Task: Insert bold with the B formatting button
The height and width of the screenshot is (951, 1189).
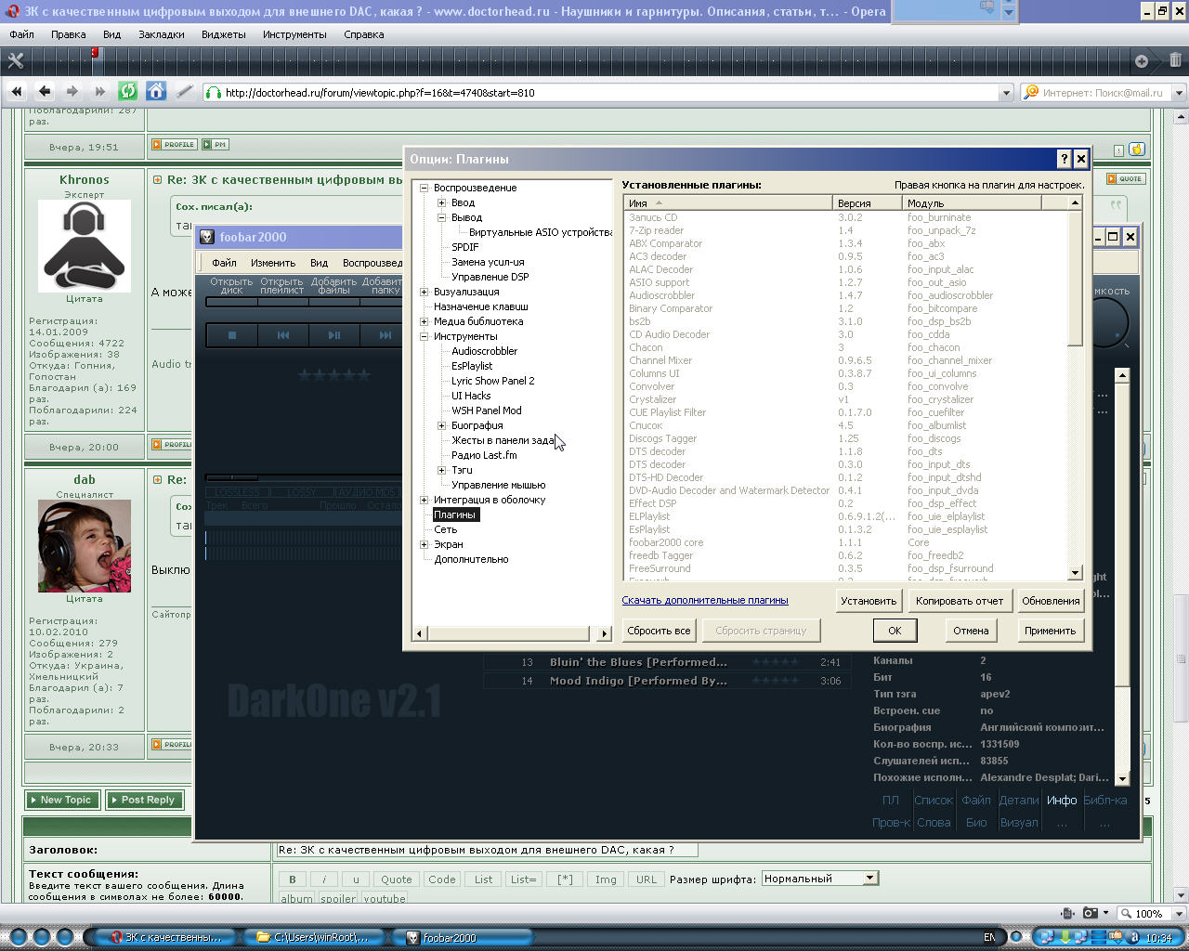Action: (292, 879)
